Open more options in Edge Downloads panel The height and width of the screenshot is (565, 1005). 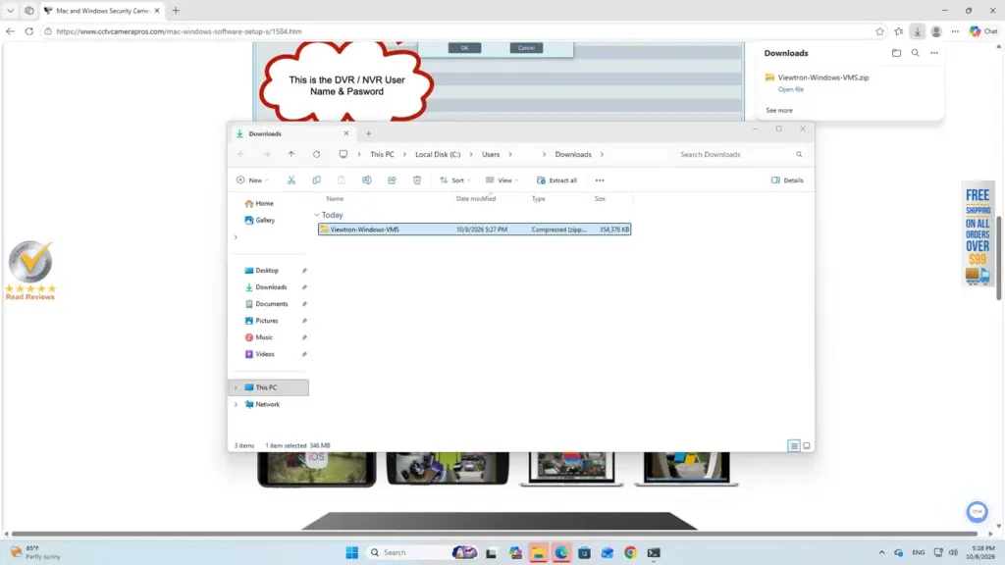point(934,53)
